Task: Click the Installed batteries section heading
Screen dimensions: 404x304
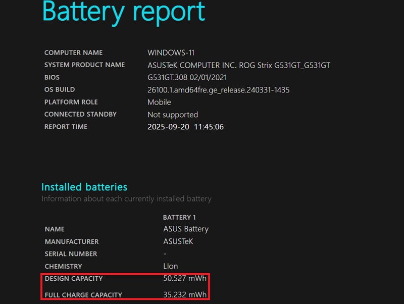Action: click(x=84, y=187)
